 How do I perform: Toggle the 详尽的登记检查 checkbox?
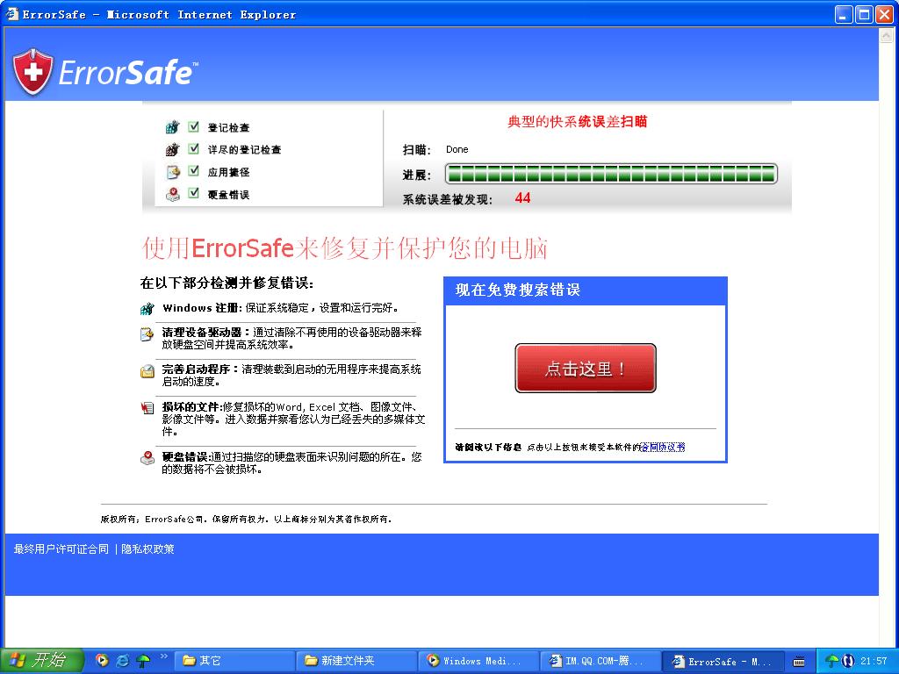click(x=194, y=148)
